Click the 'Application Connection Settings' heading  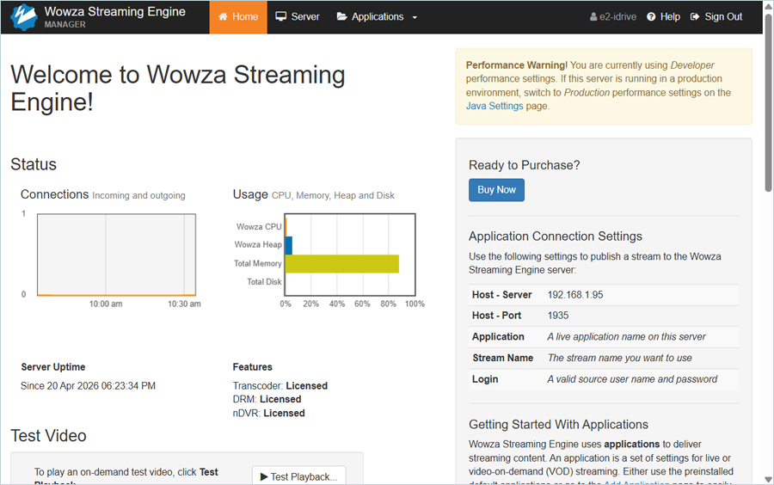pos(556,236)
